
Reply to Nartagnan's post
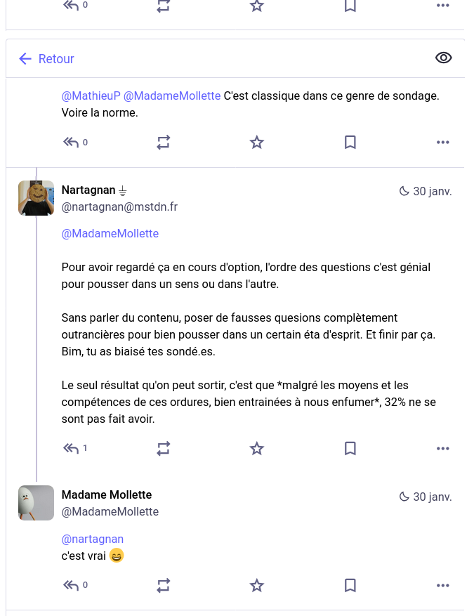[x=71, y=448]
